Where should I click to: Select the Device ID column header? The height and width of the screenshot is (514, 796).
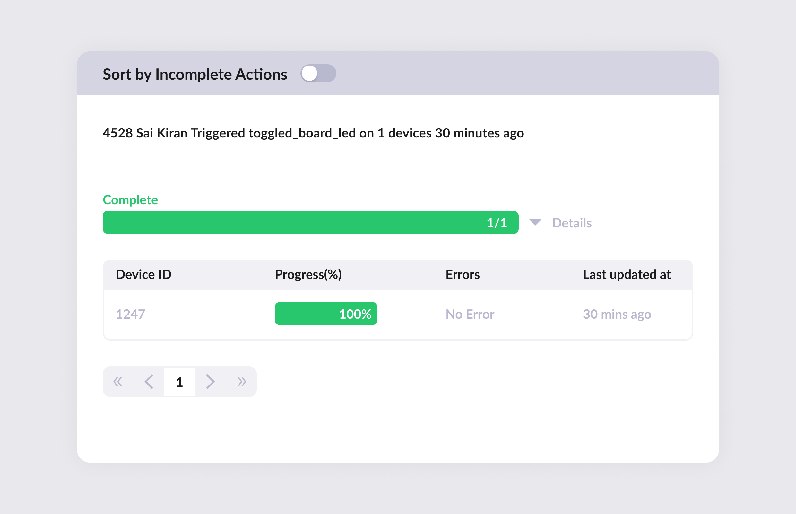click(143, 274)
